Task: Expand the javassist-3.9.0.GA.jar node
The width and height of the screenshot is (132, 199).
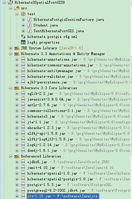Action: (17, 99)
